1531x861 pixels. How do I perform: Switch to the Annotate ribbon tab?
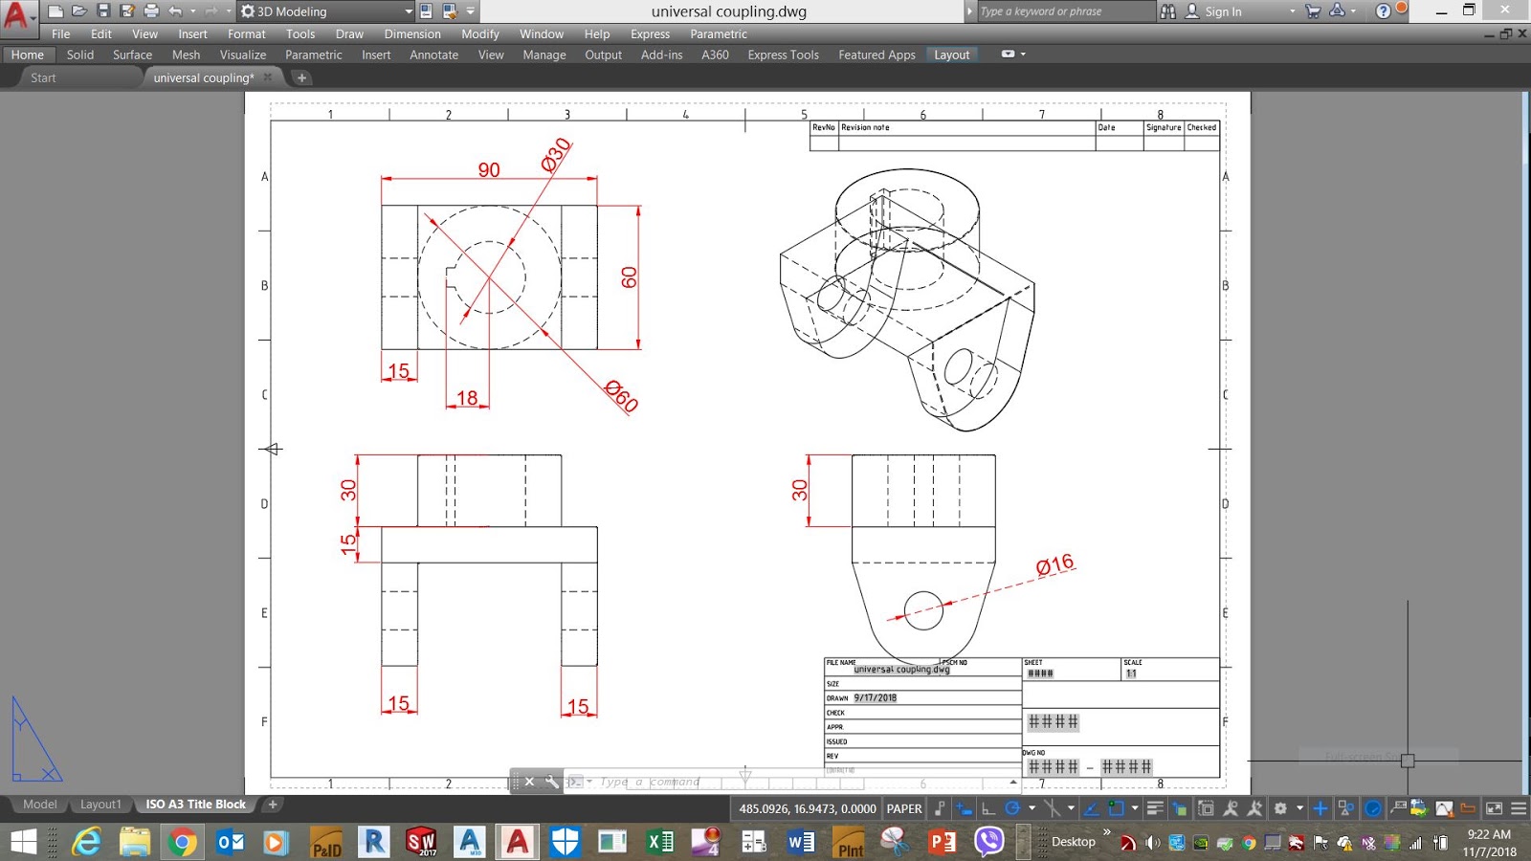pyautogui.click(x=433, y=55)
